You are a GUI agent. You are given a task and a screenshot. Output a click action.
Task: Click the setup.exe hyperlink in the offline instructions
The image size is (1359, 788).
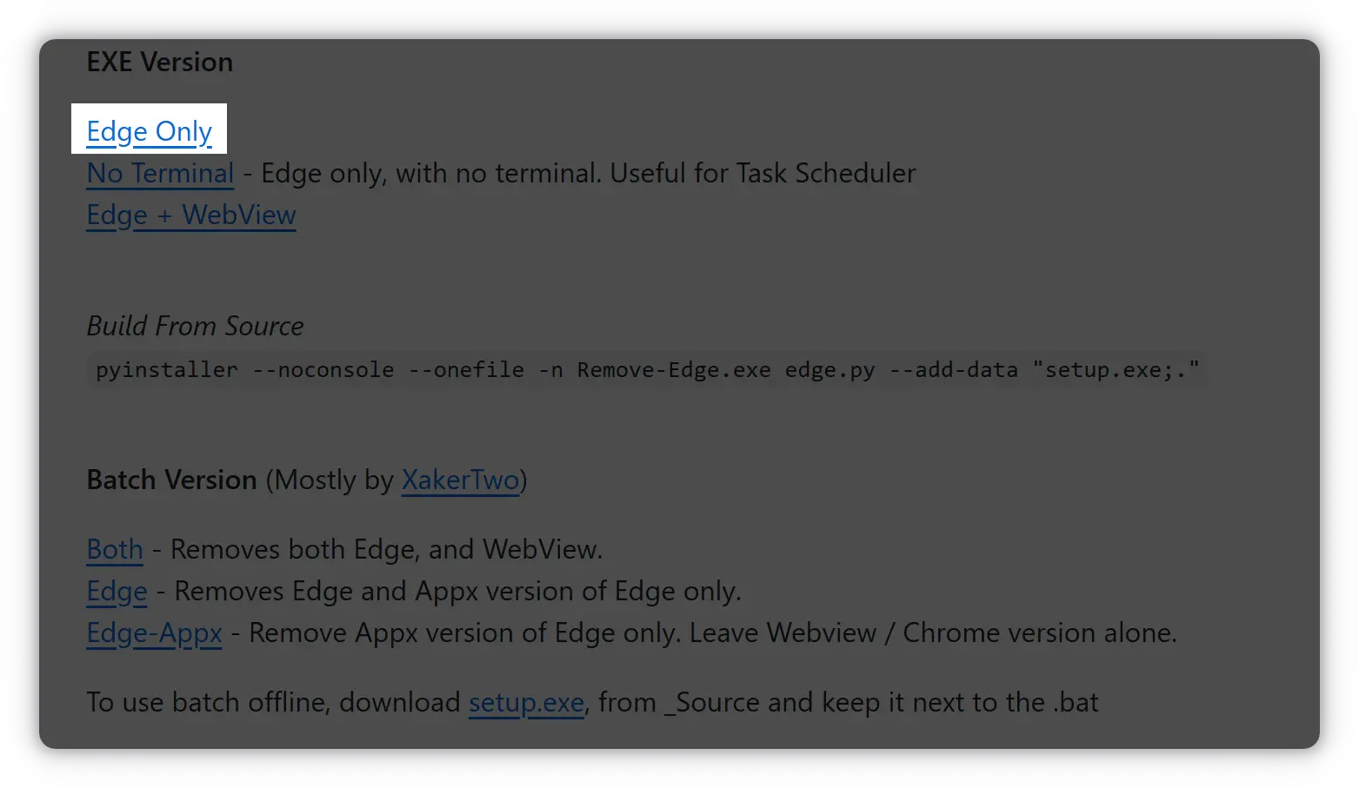point(526,702)
